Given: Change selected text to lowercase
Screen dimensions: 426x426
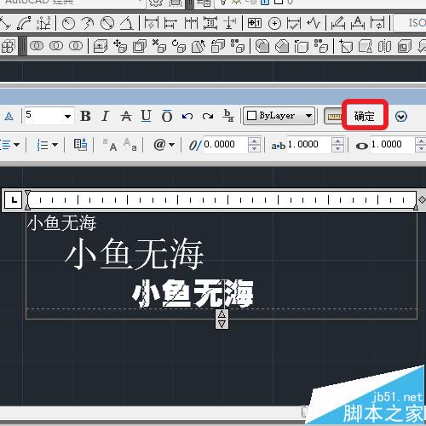Looking at the screenshot, I should tap(130, 145).
